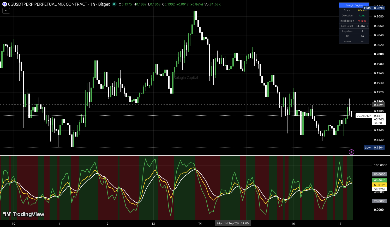
Task: Click the Invalidation value 0.1586
Action: 362,21
